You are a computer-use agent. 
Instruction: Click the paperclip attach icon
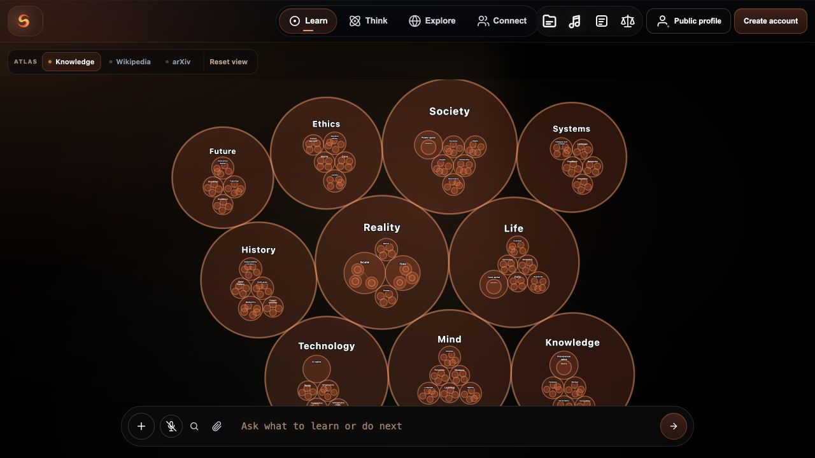[x=217, y=426]
